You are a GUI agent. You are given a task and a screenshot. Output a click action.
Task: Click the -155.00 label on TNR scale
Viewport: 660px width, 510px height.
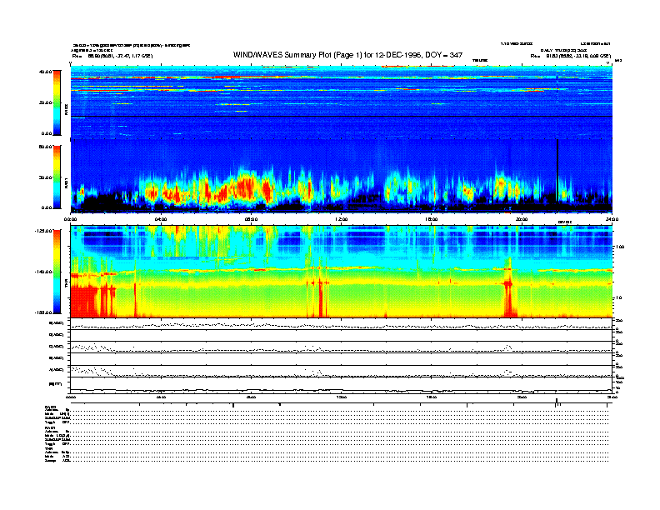[43, 312]
